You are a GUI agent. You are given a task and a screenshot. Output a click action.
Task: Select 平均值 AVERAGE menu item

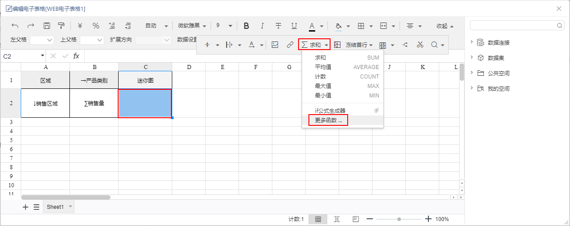343,67
